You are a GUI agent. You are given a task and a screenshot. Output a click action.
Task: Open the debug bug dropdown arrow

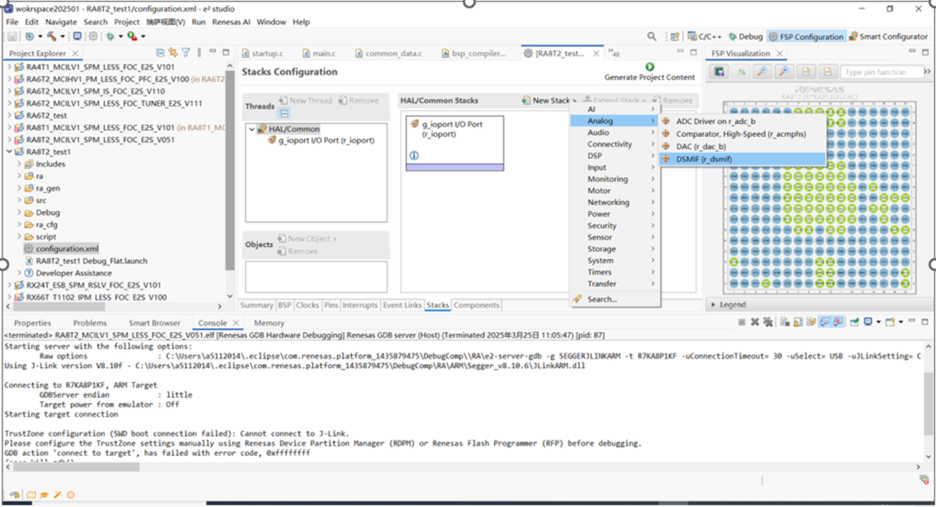pos(120,37)
